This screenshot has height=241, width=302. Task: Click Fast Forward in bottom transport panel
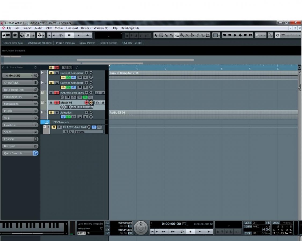click(x=173, y=232)
